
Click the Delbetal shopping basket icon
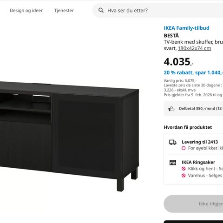point(171,109)
